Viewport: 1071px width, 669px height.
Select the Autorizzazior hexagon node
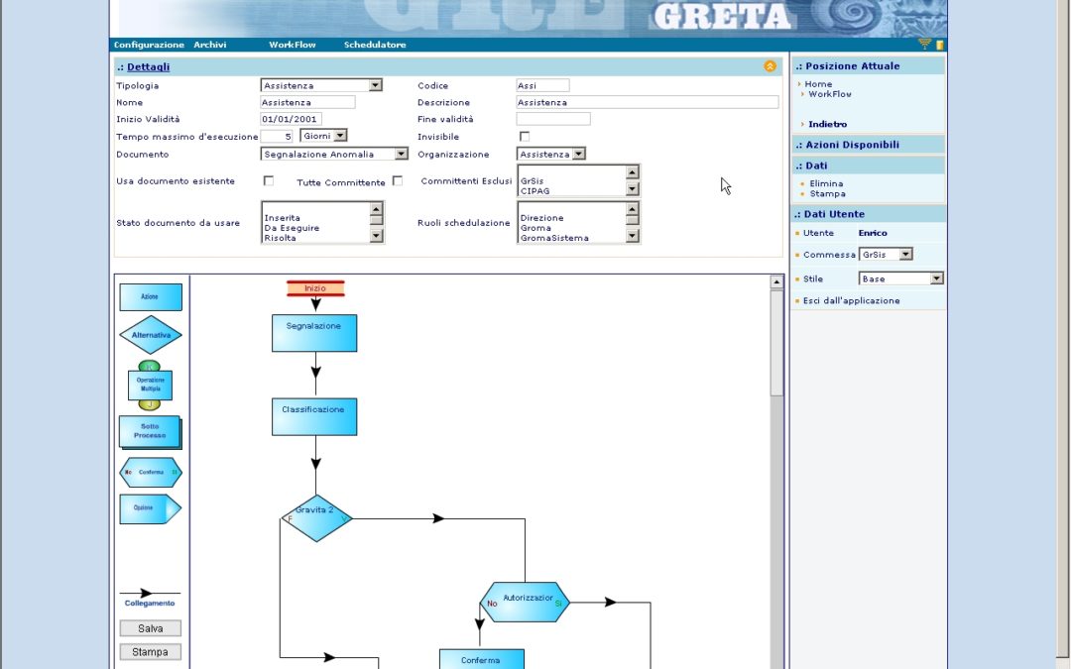click(x=525, y=603)
